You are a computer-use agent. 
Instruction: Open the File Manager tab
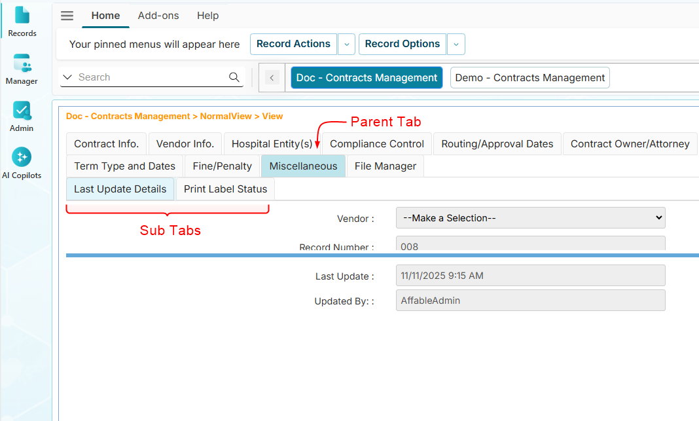click(x=385, y=166)
